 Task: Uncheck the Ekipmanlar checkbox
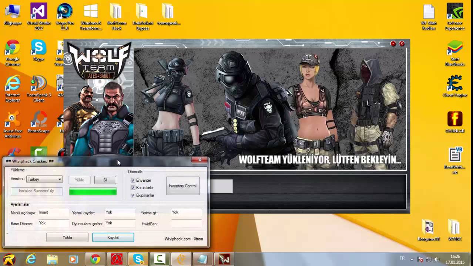(133, 195)
